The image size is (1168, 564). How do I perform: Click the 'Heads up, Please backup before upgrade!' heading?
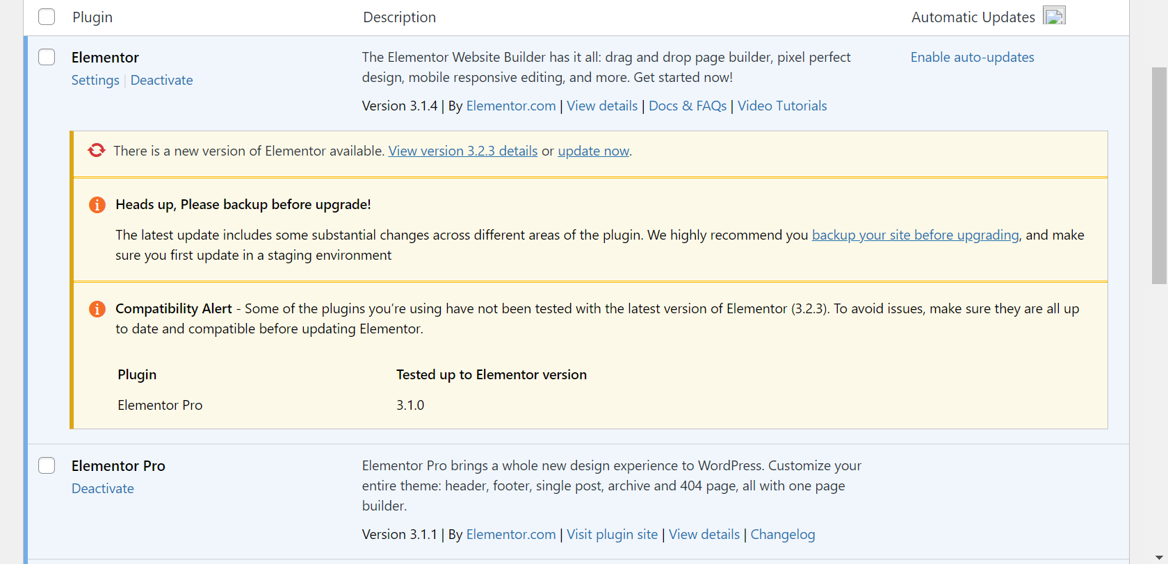tap(243, 204)
